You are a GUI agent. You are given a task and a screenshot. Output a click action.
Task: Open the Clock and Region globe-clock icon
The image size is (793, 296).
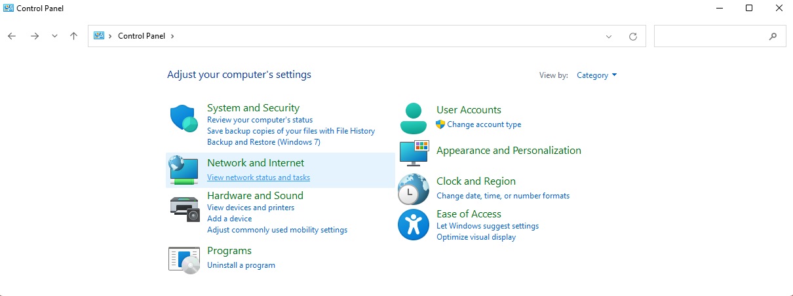pos(414,190)
